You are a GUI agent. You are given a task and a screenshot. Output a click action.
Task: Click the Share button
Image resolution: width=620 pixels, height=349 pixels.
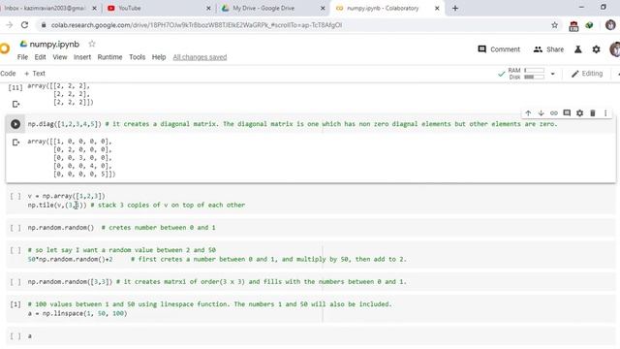click(549, 49)
